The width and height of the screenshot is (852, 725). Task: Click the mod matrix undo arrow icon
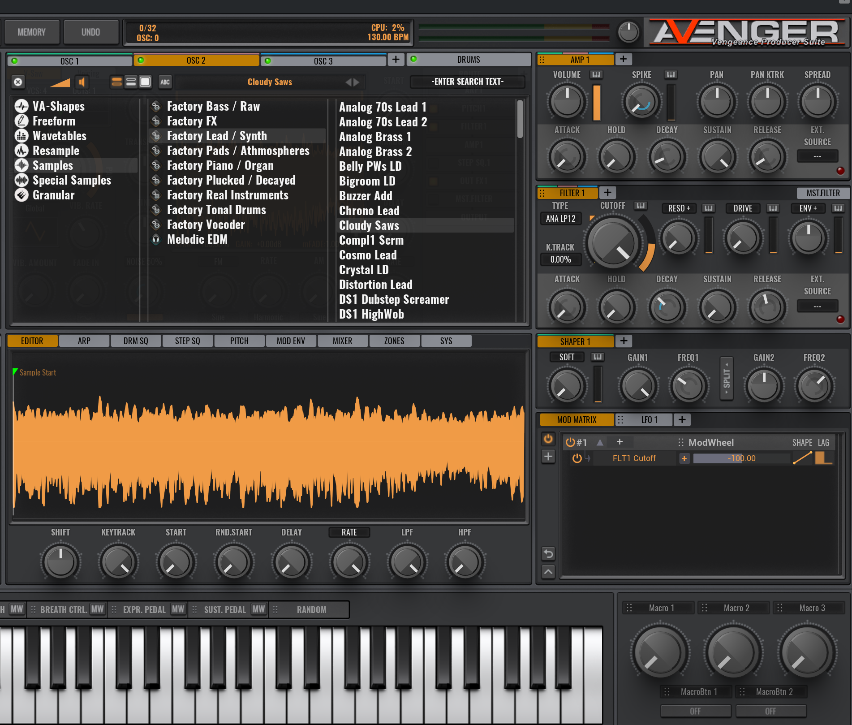548,554
